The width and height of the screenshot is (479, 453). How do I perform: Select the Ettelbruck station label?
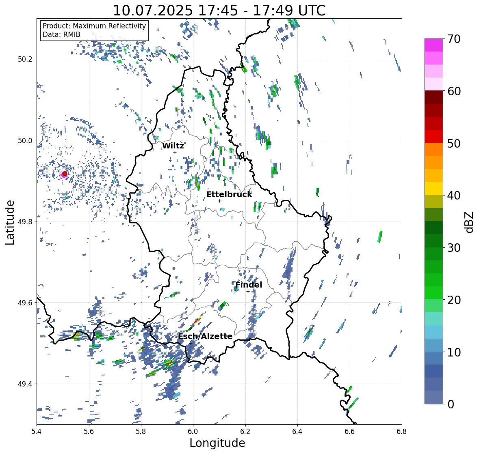[x=229, y=195]
